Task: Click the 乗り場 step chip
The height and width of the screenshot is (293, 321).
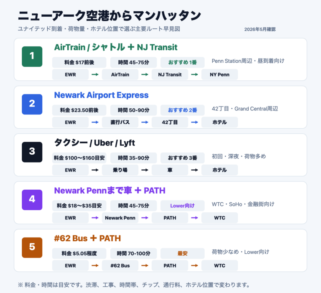Action: (x=120, y=170)
